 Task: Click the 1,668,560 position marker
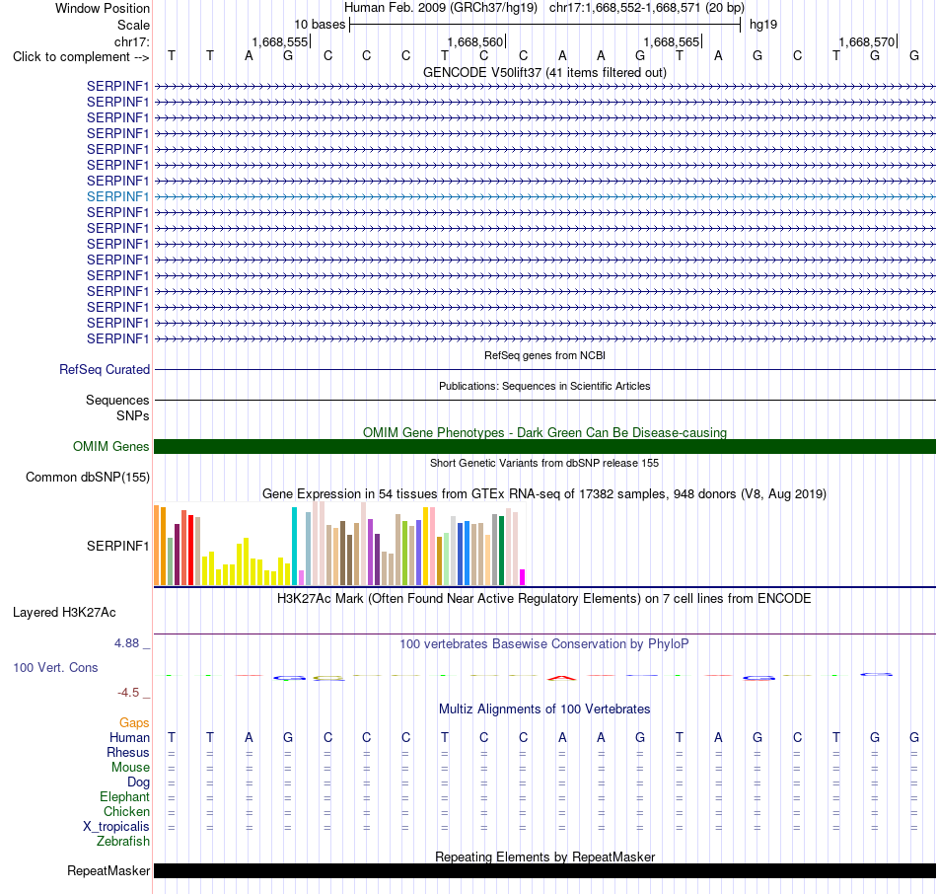476,41
